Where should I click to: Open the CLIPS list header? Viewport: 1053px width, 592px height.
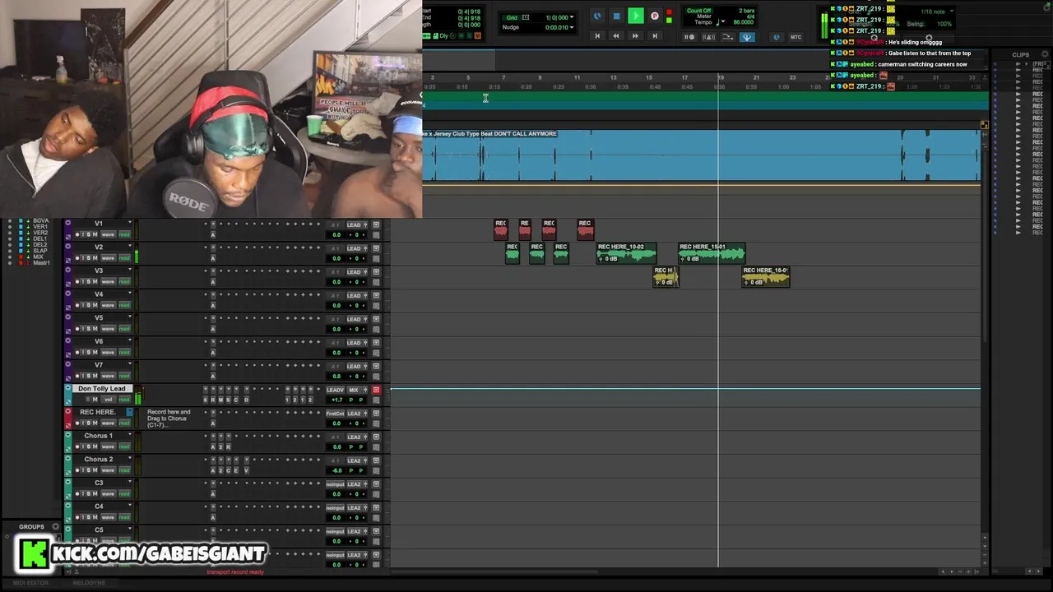[x=1020, y=55]
